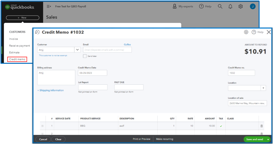Click the Email input field

click(107, 50)
